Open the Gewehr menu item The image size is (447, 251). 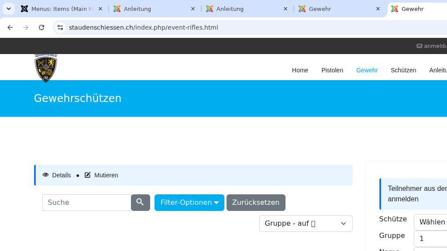(x=367, y=70)
